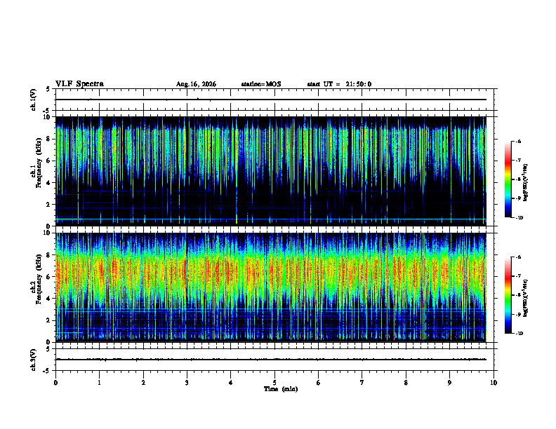Viewport: 556px width, 429px height.
Task: Click the '5' tick label on the Time axis
Action: click(x=274, y=383)
